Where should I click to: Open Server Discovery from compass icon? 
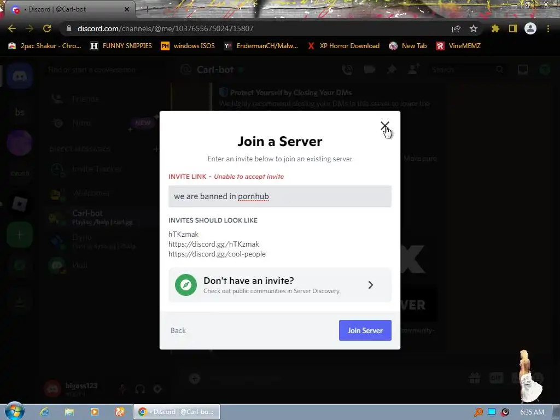click(x=186, y=285)
